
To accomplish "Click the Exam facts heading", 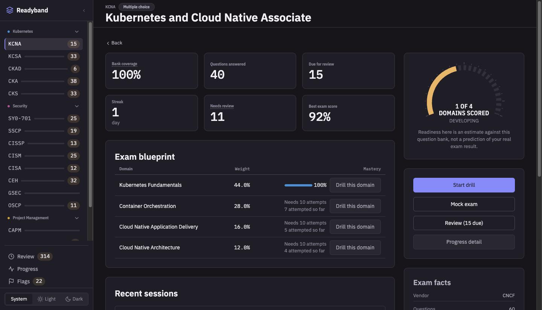I will [x=432, y=283].
